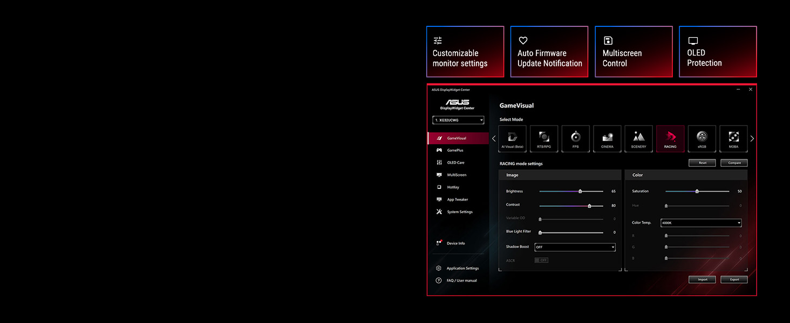Image resolution: width=790 pixels, height=323 pixels.
Task: Toggle the ASCR switch
Action: pyautogui.click(x=541, y=260)
